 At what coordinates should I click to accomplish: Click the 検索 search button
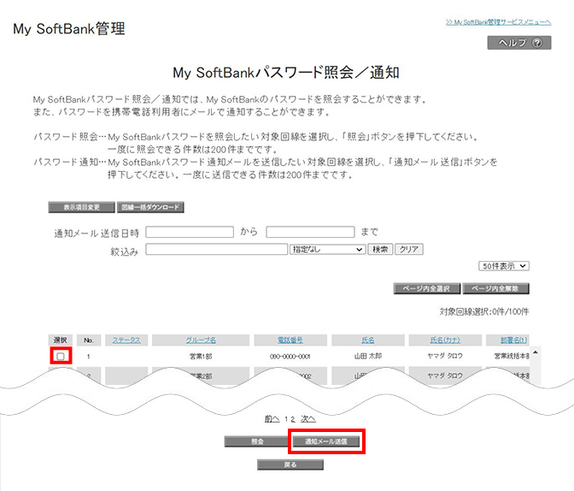click(x=380, y=250)
